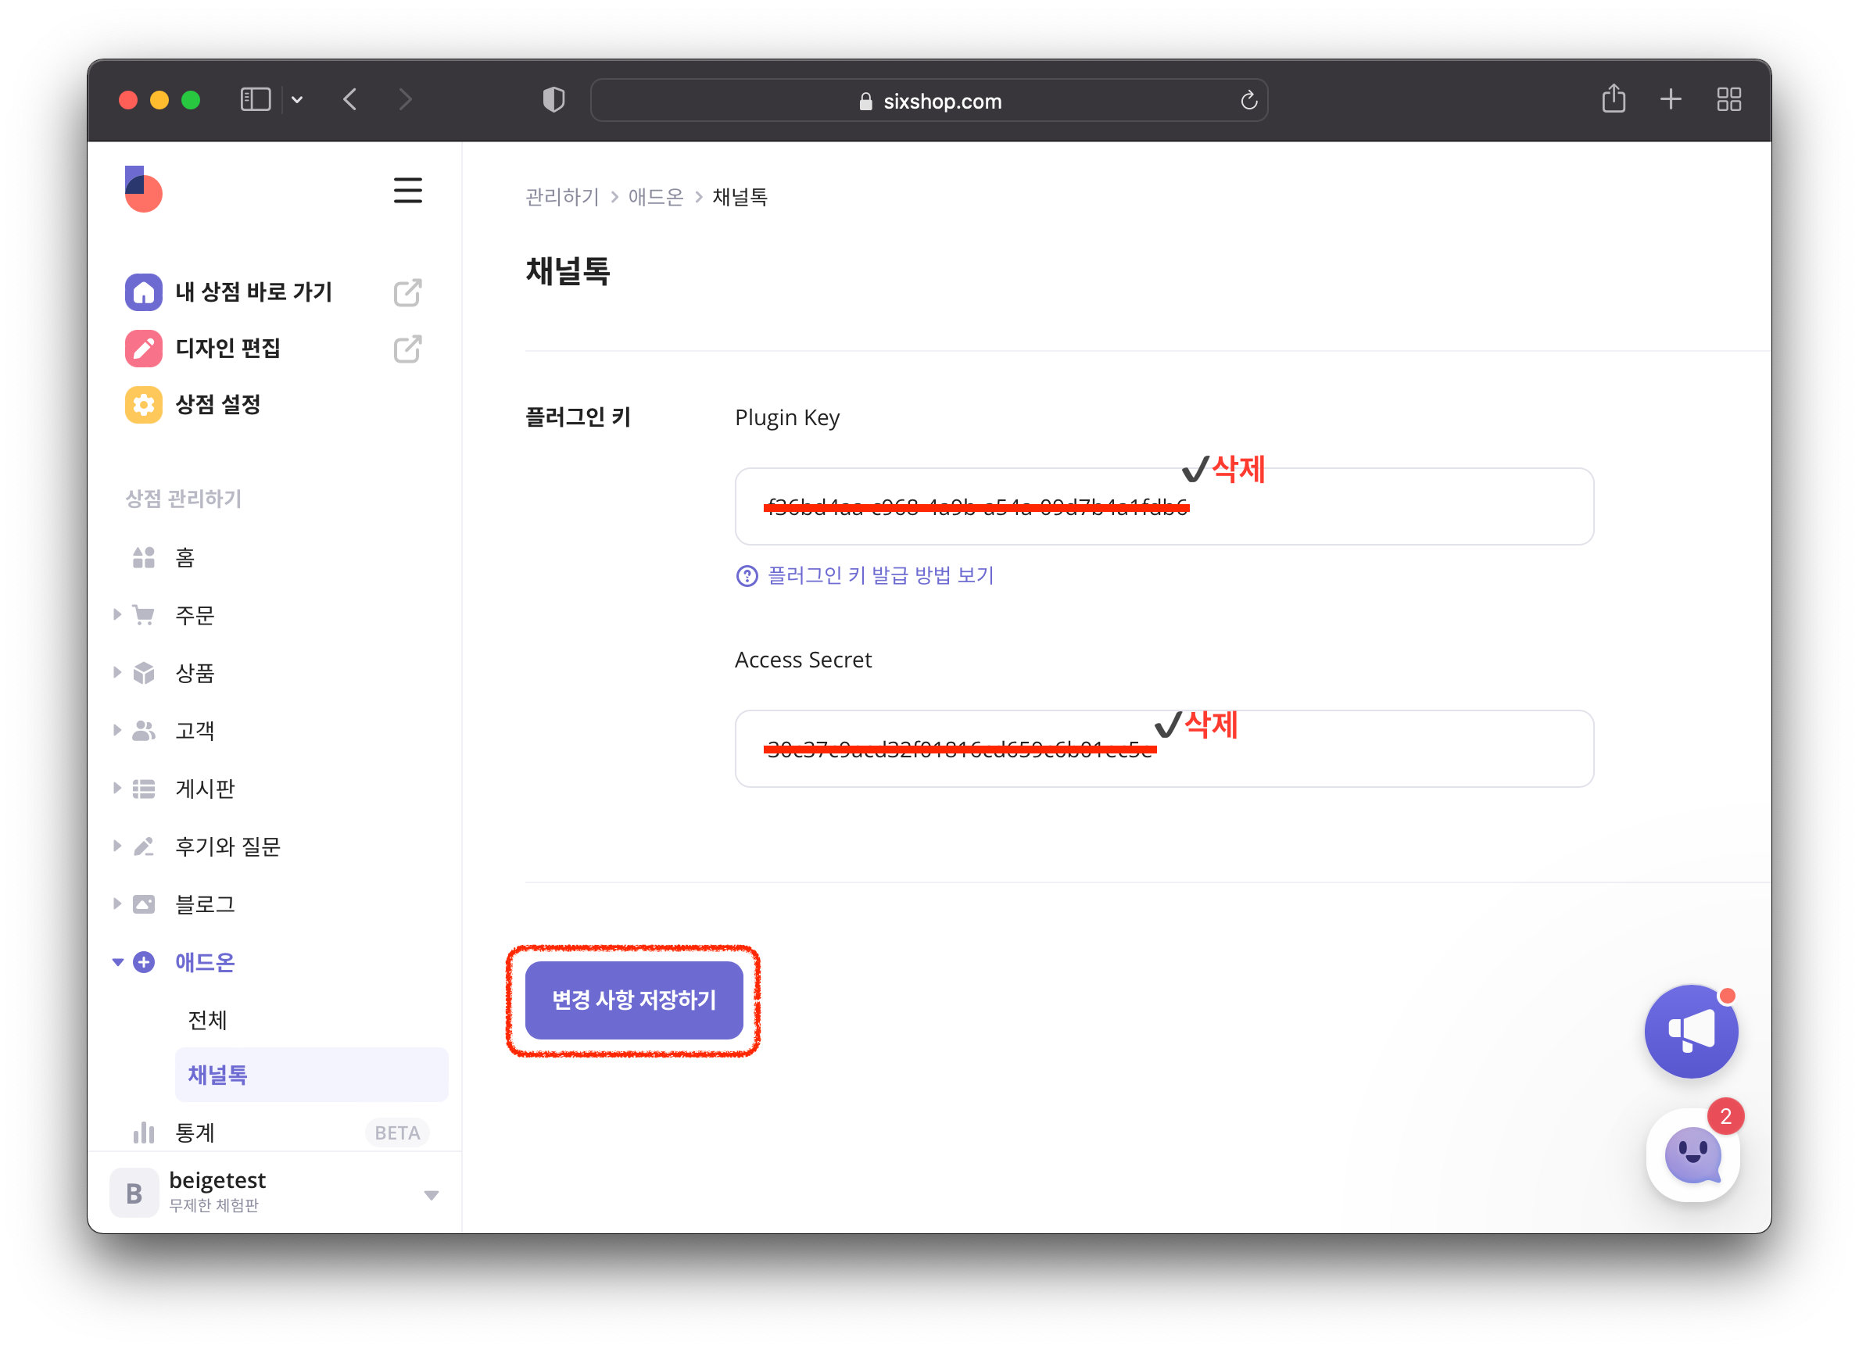Click the hamburger menu icon in sidebar
Screen dimensions: 1859x1349
click(x=407, y=190)
